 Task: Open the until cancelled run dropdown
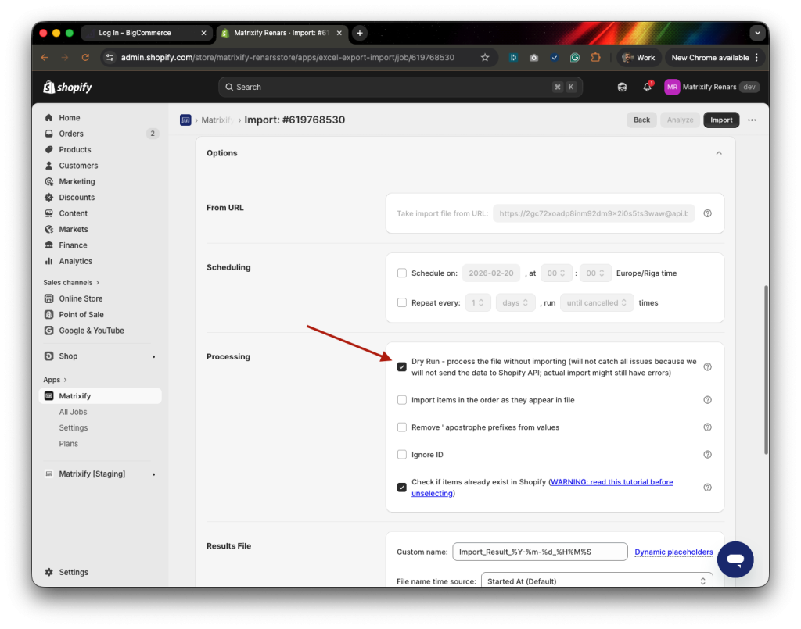point(597,302)
